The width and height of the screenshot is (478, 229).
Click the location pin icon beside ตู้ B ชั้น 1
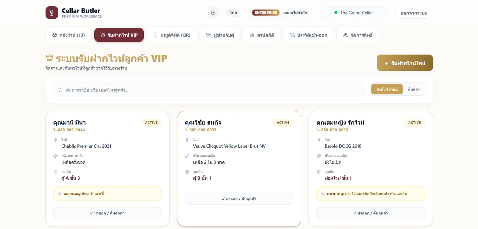pyautogui.click(x=187, y=172)
